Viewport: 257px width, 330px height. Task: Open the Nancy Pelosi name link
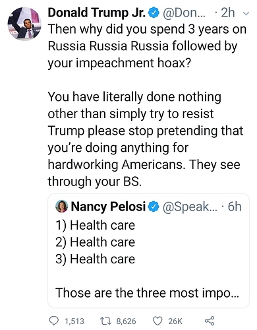108,207
